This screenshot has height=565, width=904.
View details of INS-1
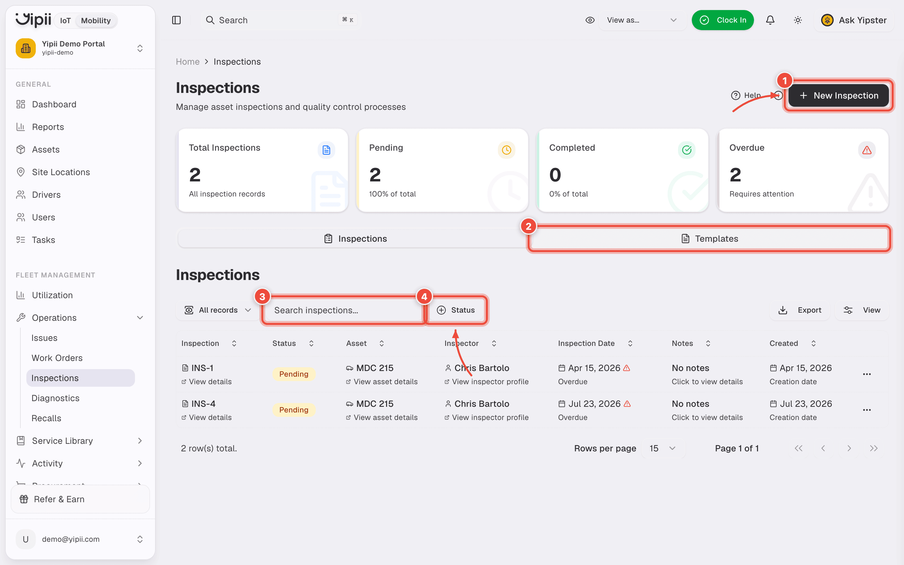(207, 381)
